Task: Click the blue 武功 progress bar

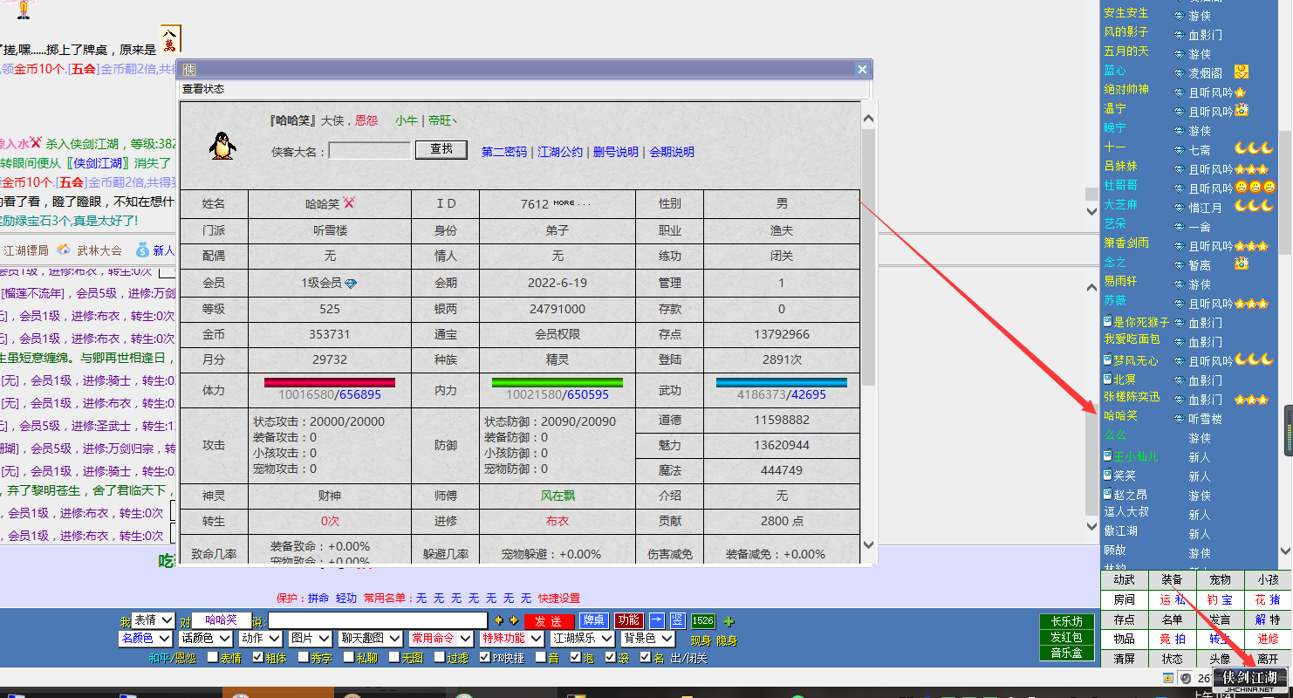Action: 782,382
